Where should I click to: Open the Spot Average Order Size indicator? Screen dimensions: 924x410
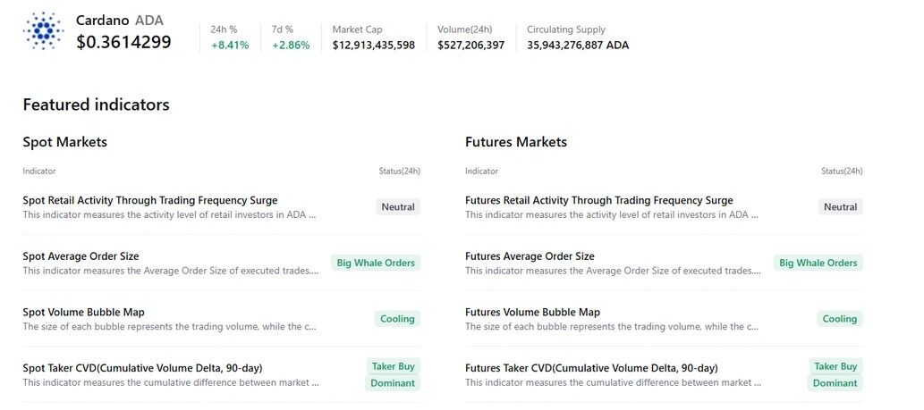click(81, 256)
